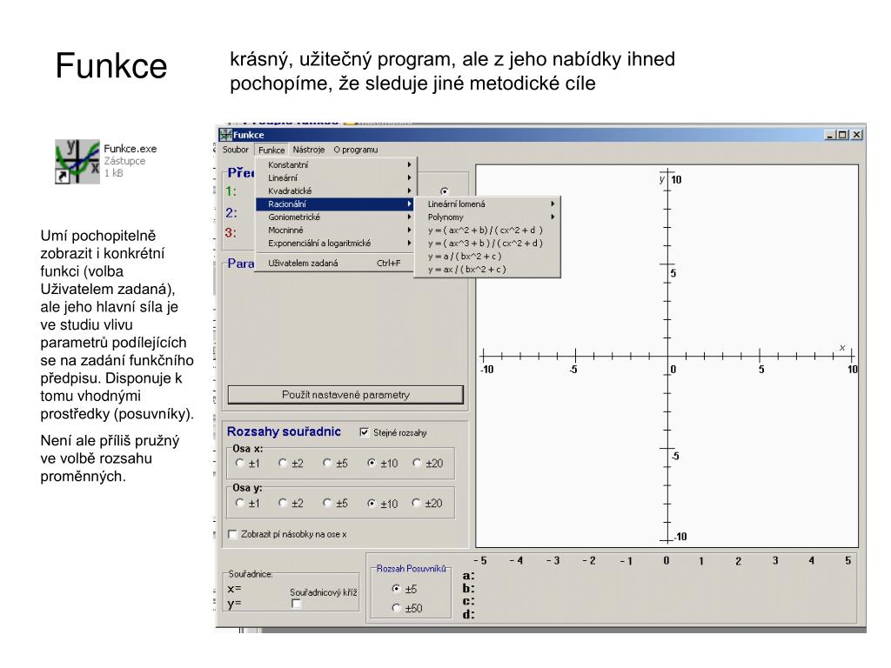Click parameter a slider row
This screenshot has height=668, width=891.
660,576
